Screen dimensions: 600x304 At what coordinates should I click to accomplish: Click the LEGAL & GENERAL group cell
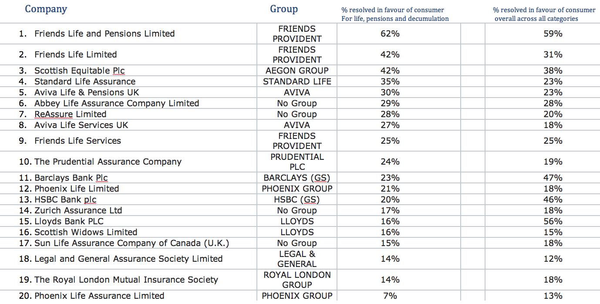[x=297, y=259]
